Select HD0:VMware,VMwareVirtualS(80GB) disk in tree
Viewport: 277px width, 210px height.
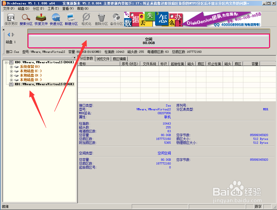(x=44, y=62)
